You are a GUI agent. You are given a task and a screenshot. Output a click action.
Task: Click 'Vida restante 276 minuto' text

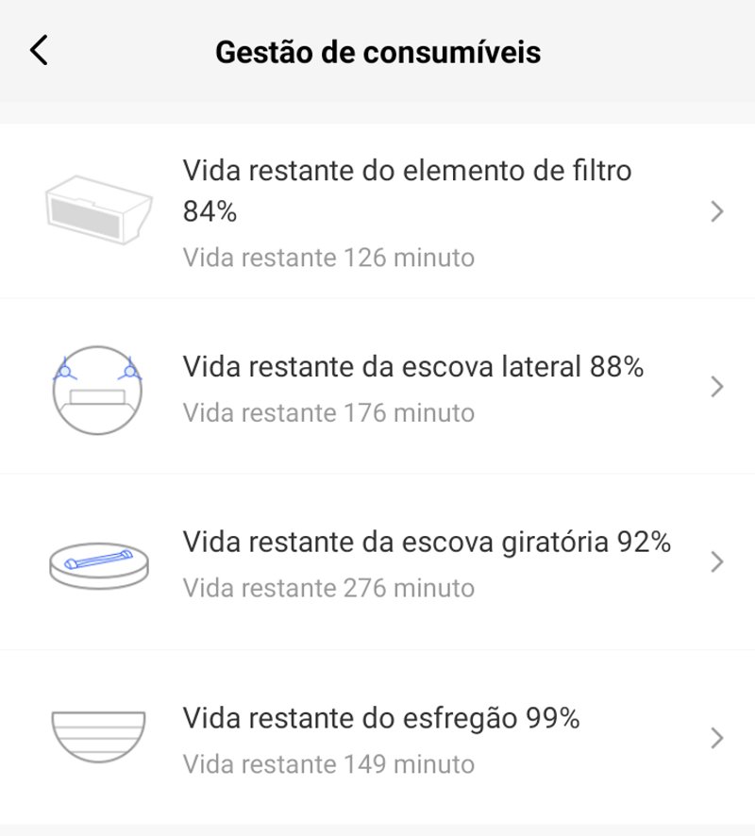pos(328,588)
